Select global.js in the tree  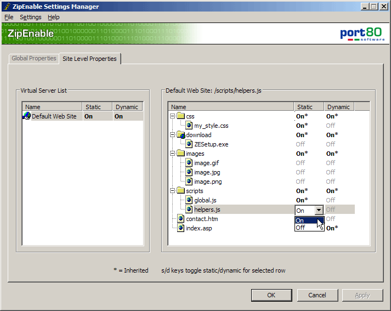click(205, 200)
